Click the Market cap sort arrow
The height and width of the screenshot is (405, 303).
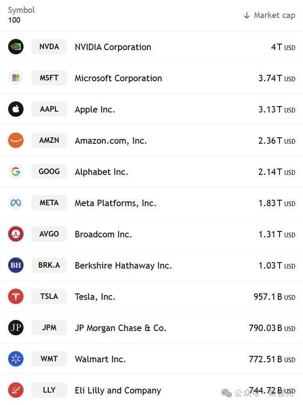247,16
